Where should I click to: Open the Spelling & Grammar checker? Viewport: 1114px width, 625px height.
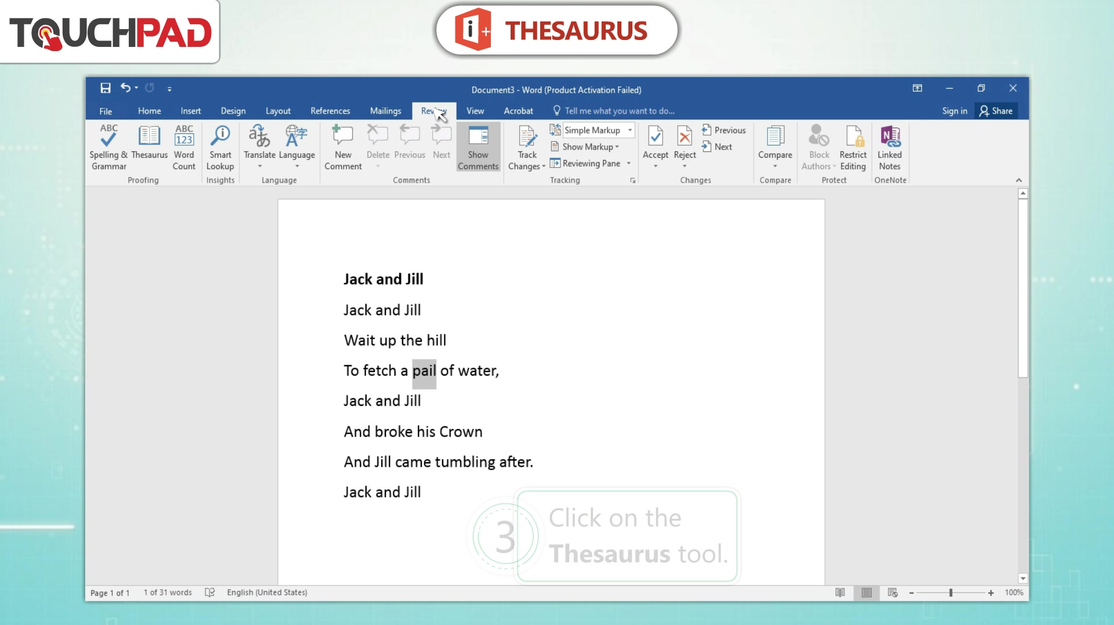tap(108, 147)
